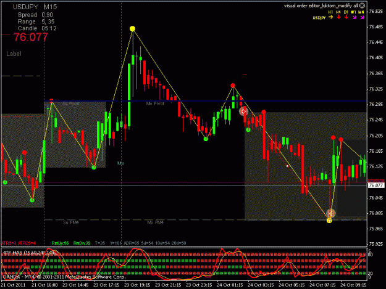Select the yellow swing-high dot at 76.485

tap(132, 28)
